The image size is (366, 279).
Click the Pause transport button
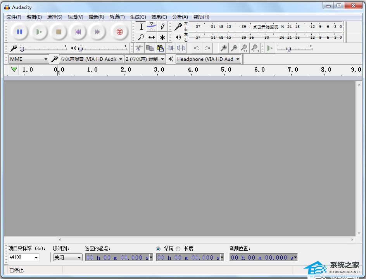pyautogui.click(x=20, y=32)
